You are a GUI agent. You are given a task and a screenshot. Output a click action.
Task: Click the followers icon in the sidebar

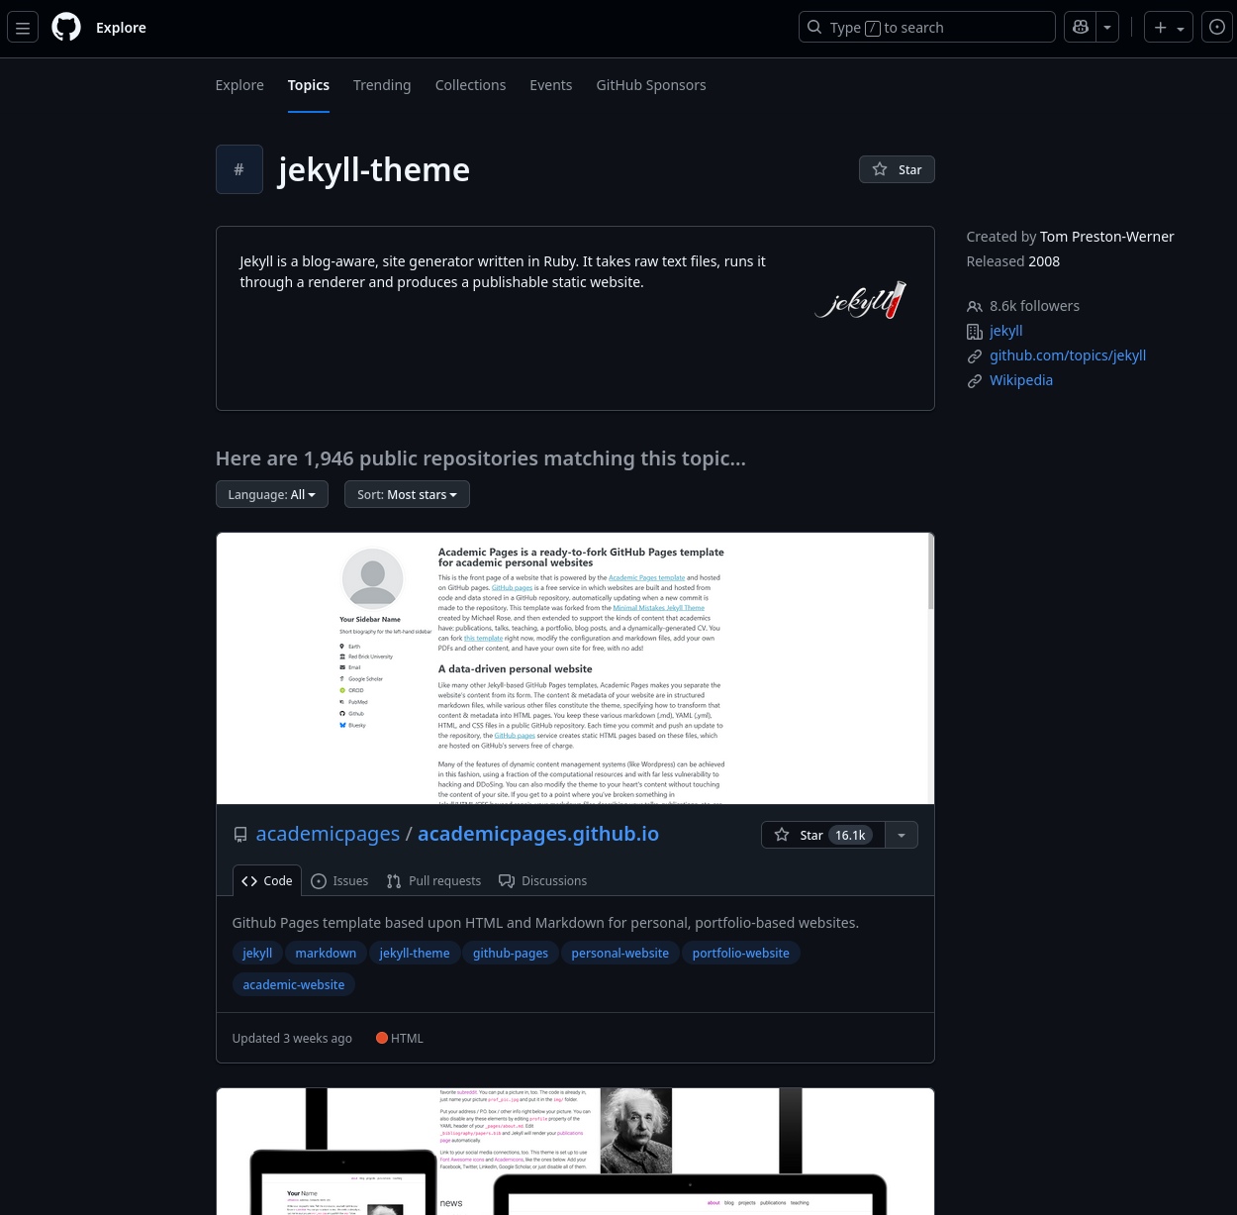point(975,306)
